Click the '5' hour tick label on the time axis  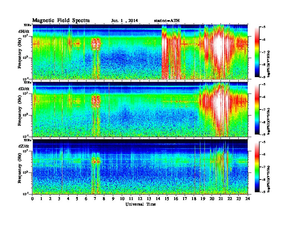click(77, 199)
